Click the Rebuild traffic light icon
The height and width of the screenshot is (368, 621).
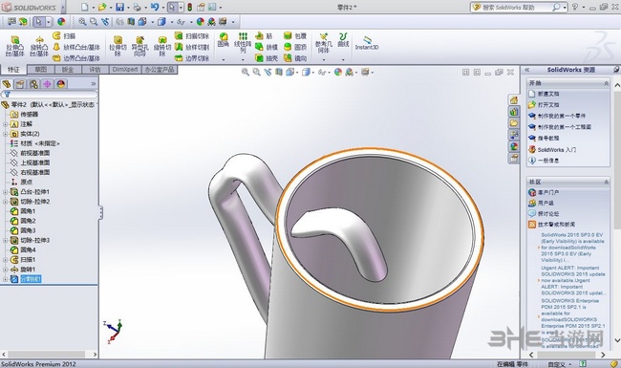pyautogui.click(x=190, y=7)
